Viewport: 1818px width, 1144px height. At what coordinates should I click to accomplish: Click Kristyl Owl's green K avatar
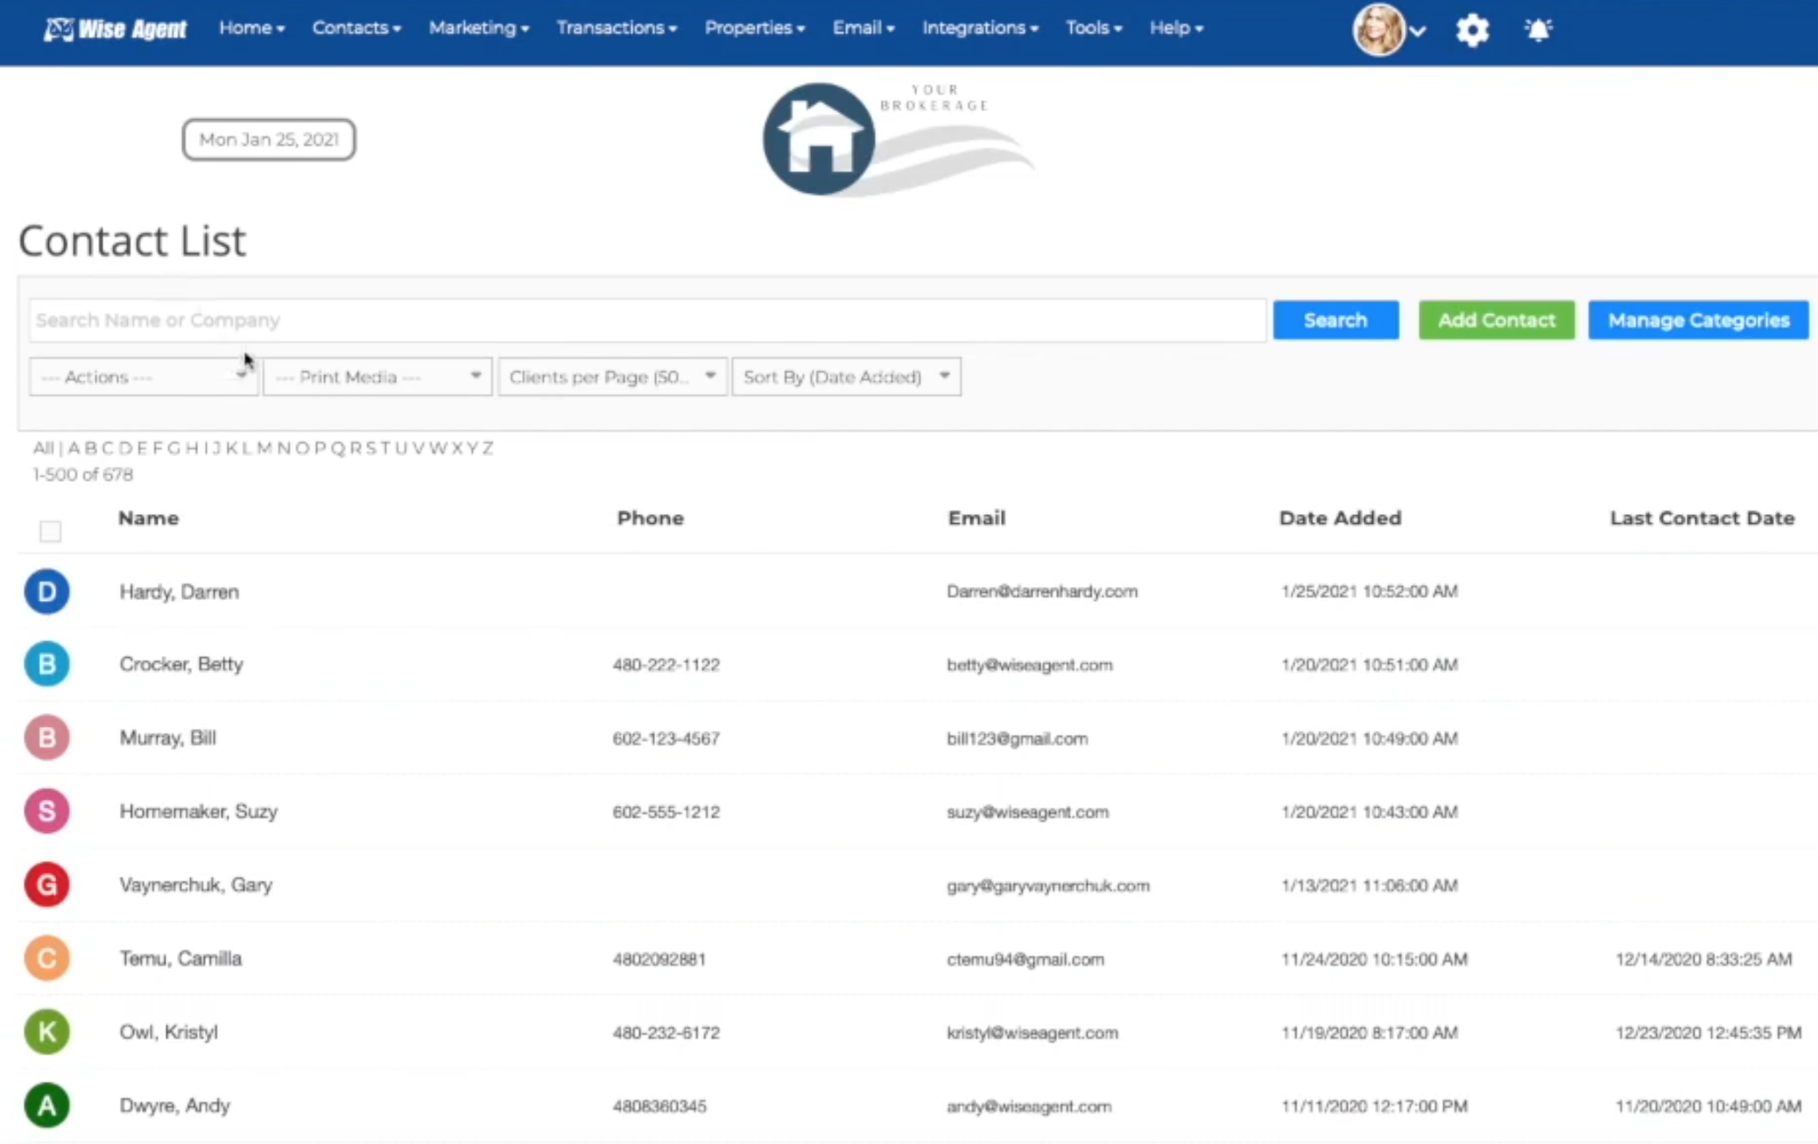46,1032
